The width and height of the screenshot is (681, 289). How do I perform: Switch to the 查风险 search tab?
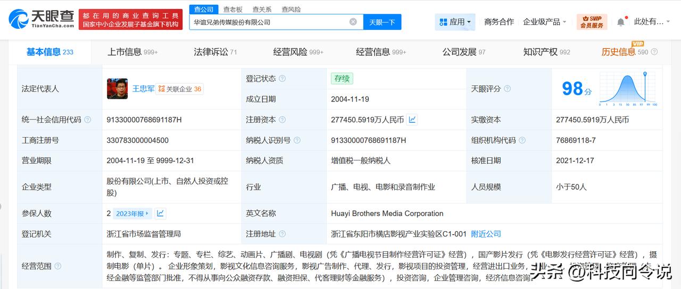click(291, 9)
